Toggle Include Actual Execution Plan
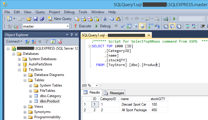 point(151,26)
